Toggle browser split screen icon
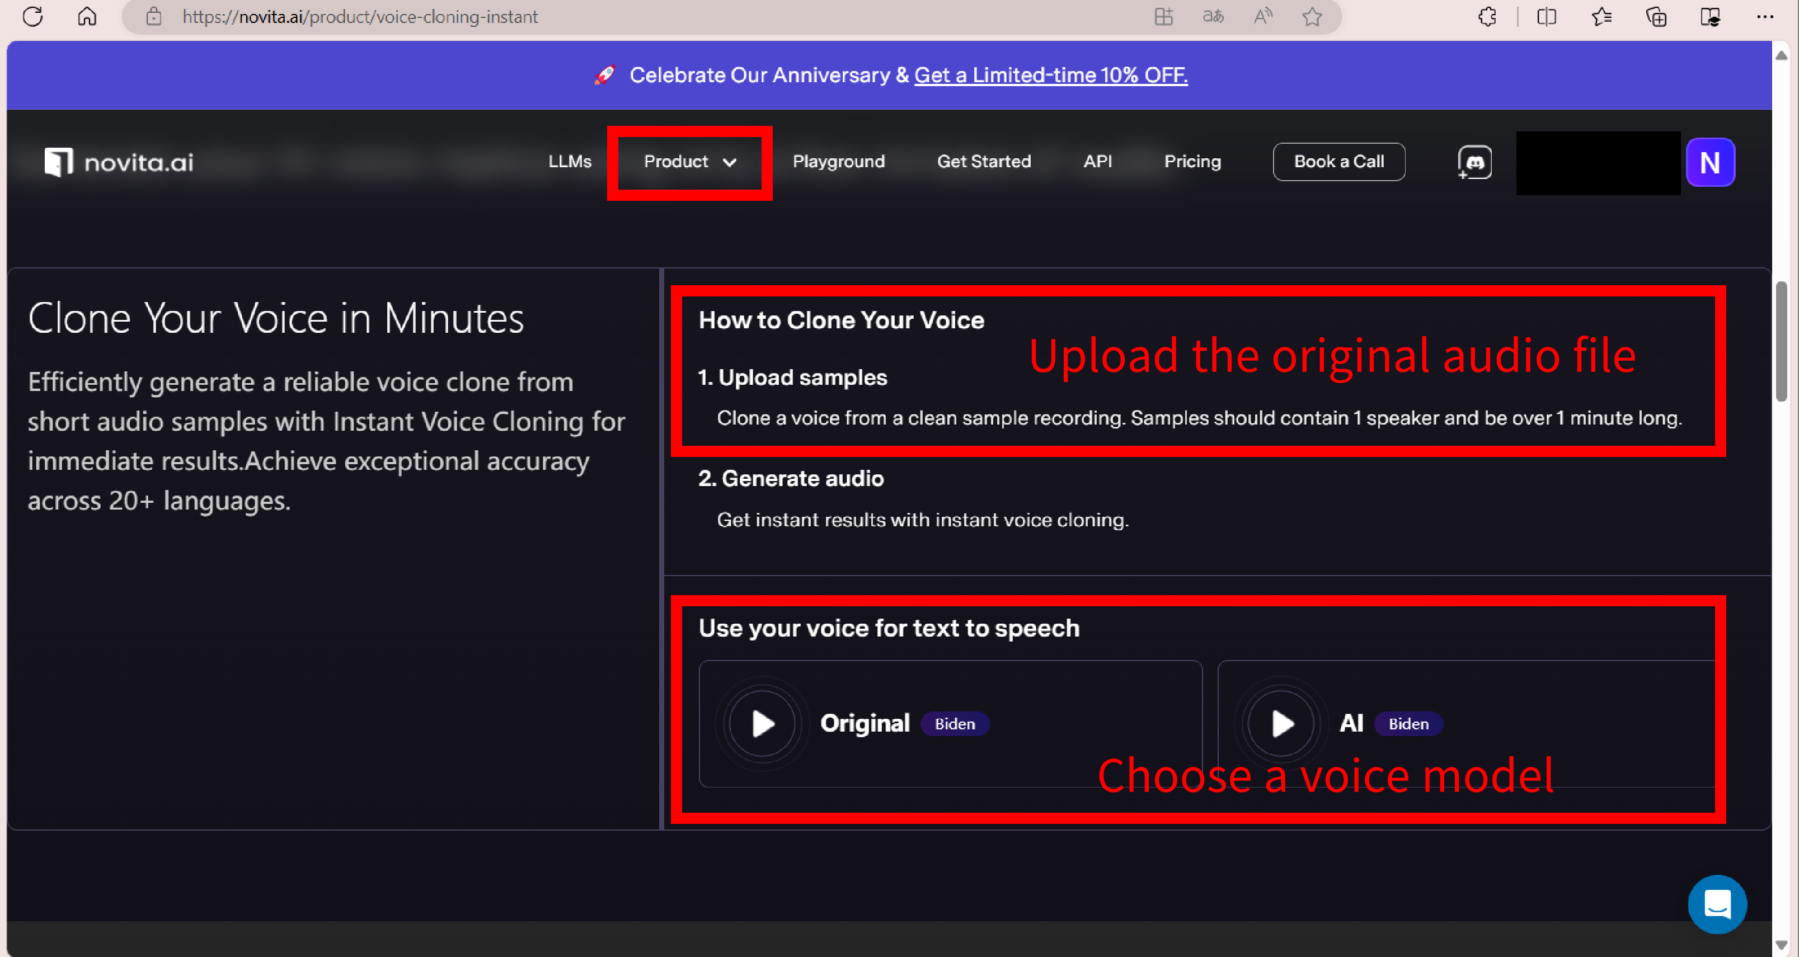This screenshot has width=1799, height=957. click(x=1546, y=16)
